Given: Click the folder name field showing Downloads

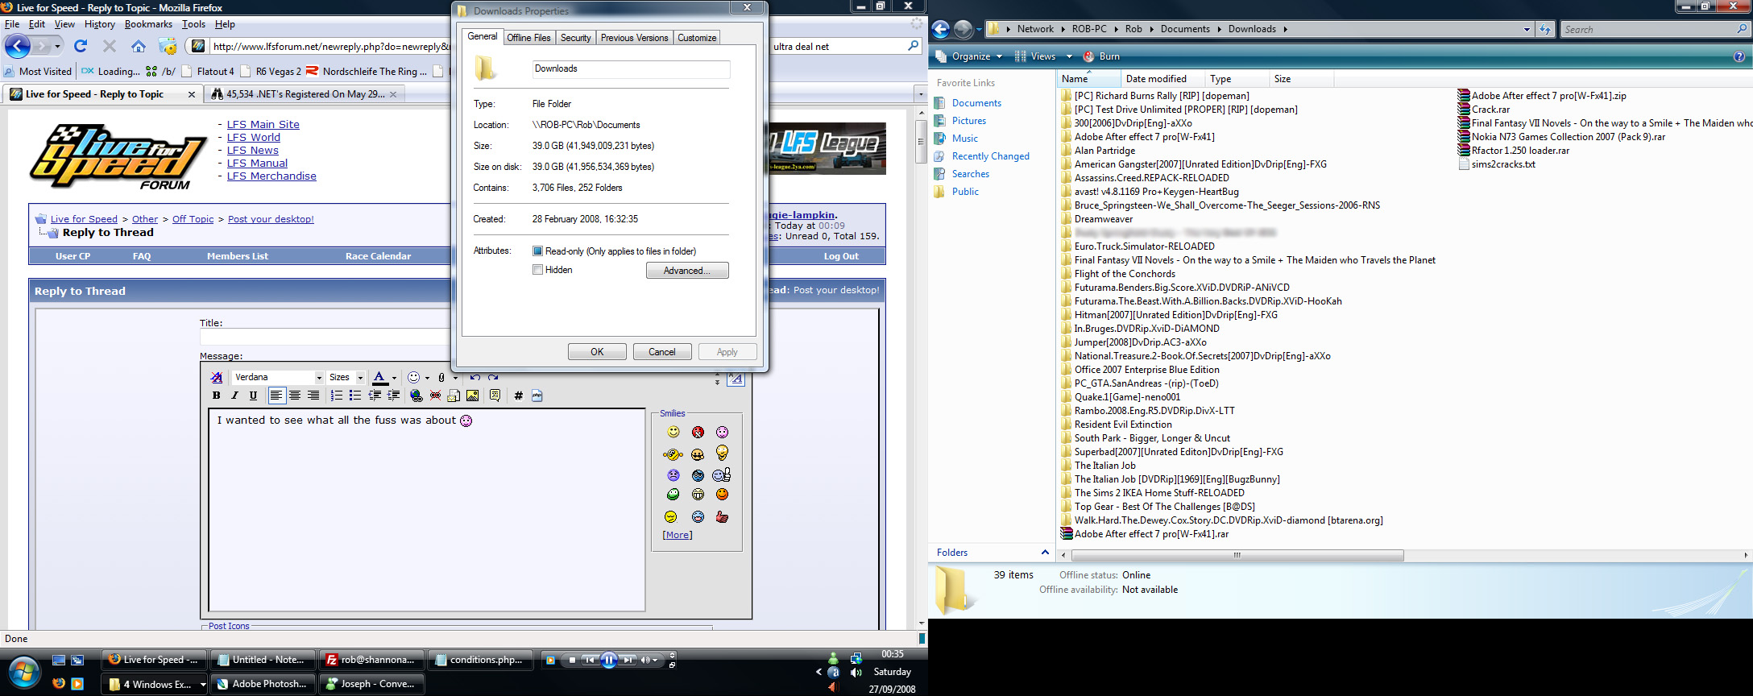Looking at the screenshot, I should pos(631,69).
